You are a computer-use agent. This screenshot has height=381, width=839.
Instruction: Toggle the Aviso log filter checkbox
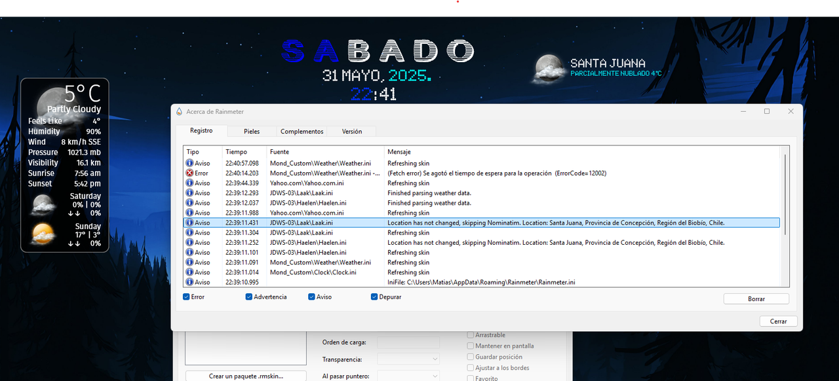(311, 297)
